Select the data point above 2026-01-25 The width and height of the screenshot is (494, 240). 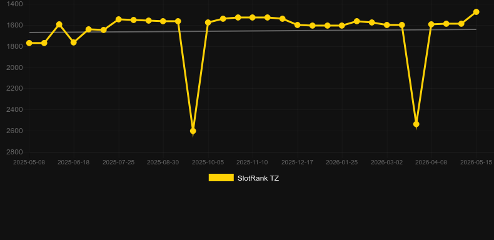[x=342, y=26]
